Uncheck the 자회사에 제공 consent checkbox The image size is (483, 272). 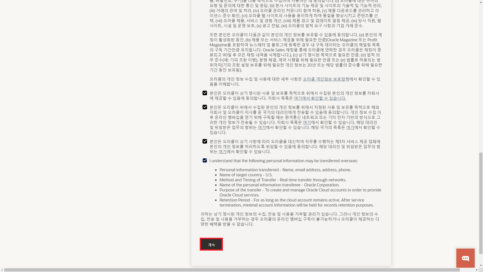tap(205, 93)
